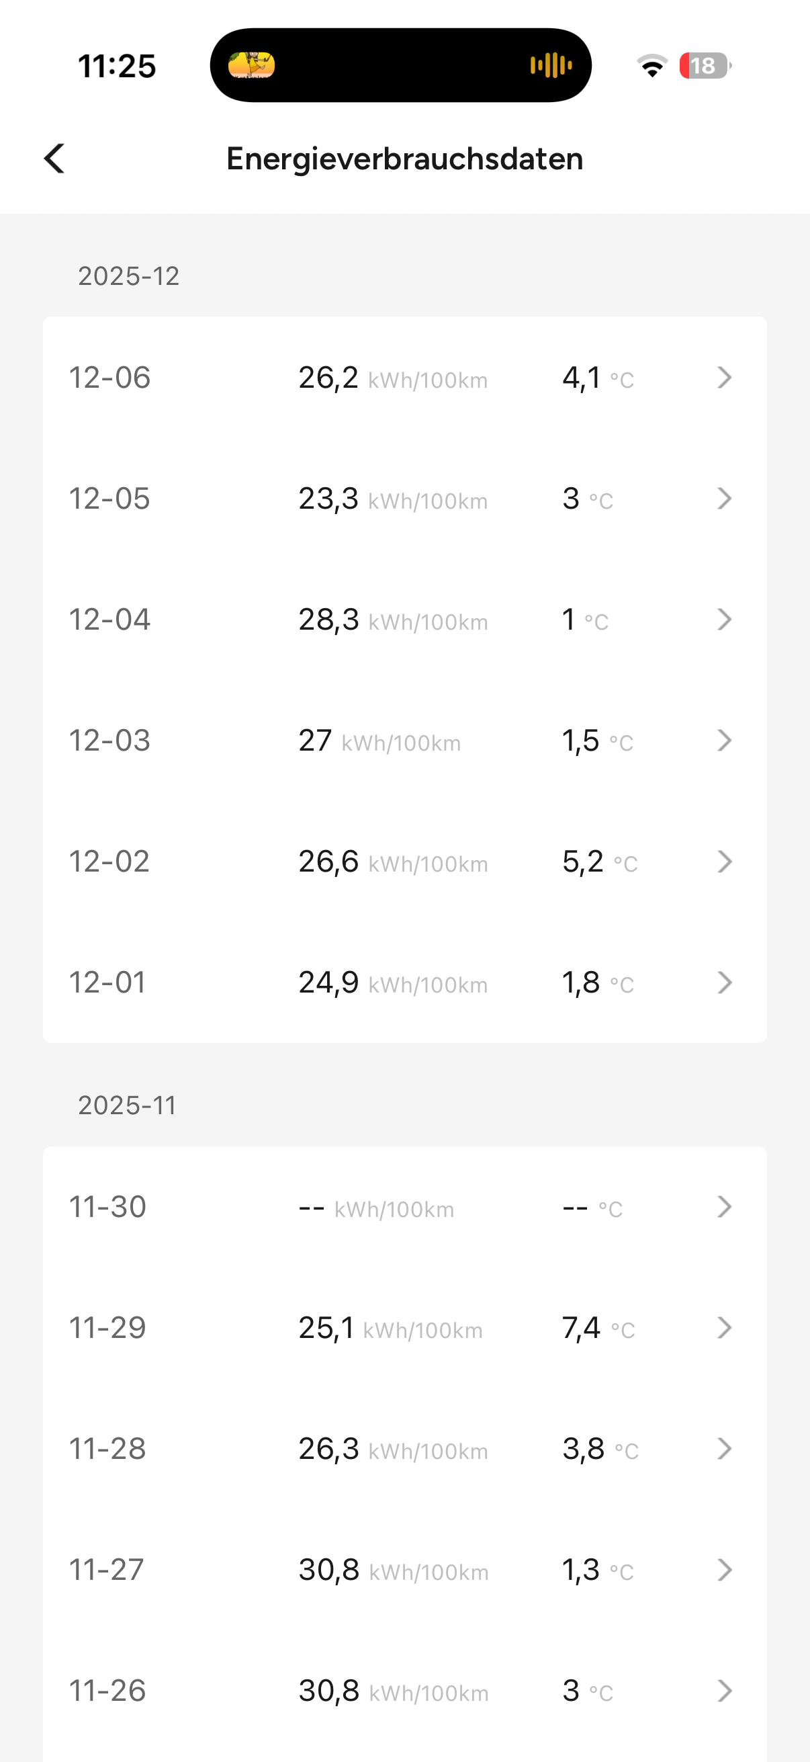Tap the back arrow icon
810x1762 pixels.
coord(54,159)
